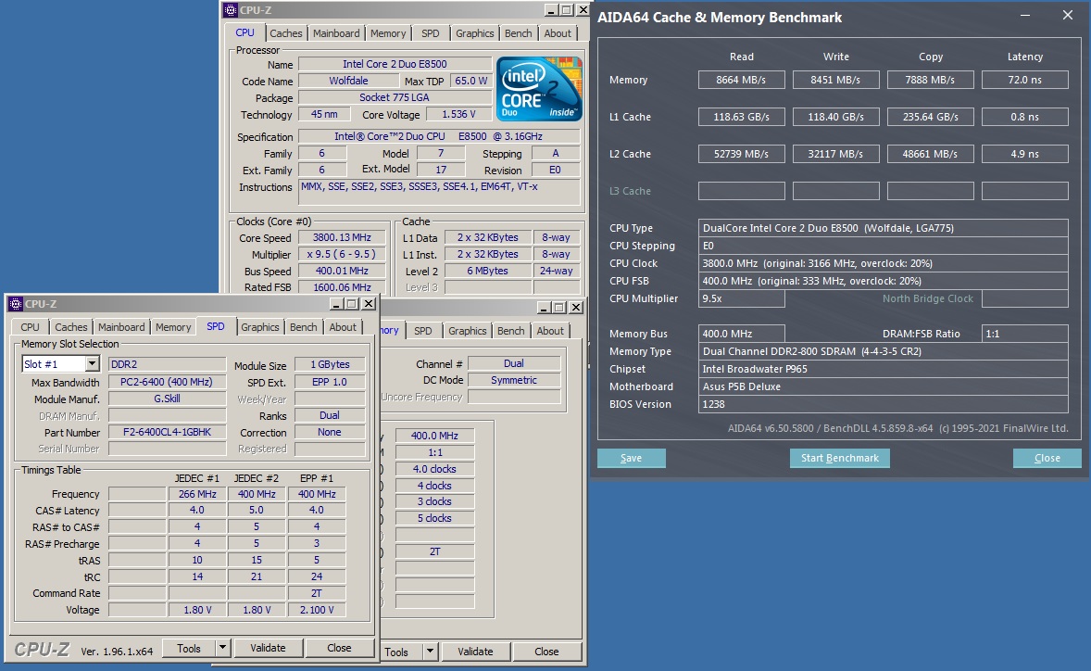The height and width of the screenshot is (671, 1091).
Task: Click the Part Number field F2-6400CL4-1GBHK
Action: pyautogui.click(x=167, y=432)
